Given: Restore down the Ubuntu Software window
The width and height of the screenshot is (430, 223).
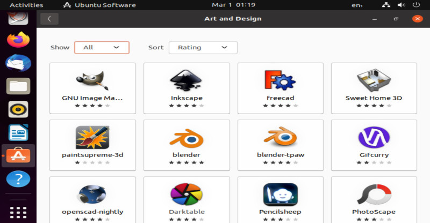Looking at the screenshot, I should (x=396, y=19).
